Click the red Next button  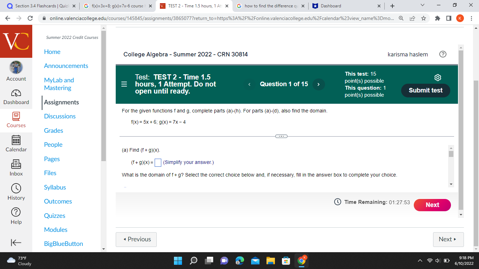[432, 205]
